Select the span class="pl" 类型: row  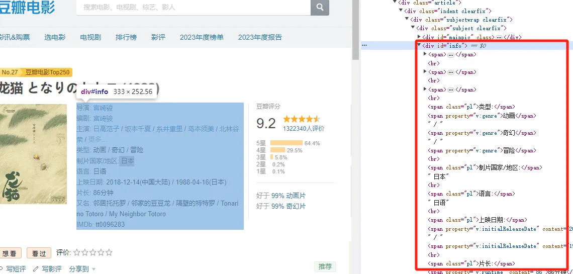click(471, 107)
